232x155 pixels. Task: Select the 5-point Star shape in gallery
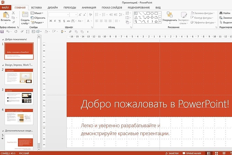point(156,21)
